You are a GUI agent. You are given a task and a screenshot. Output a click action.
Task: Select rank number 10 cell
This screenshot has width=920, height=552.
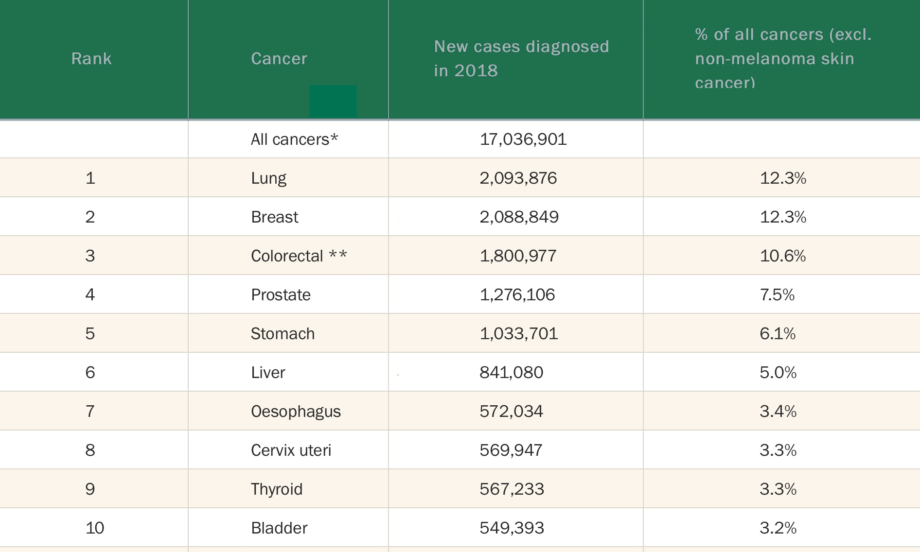[95, 528]
